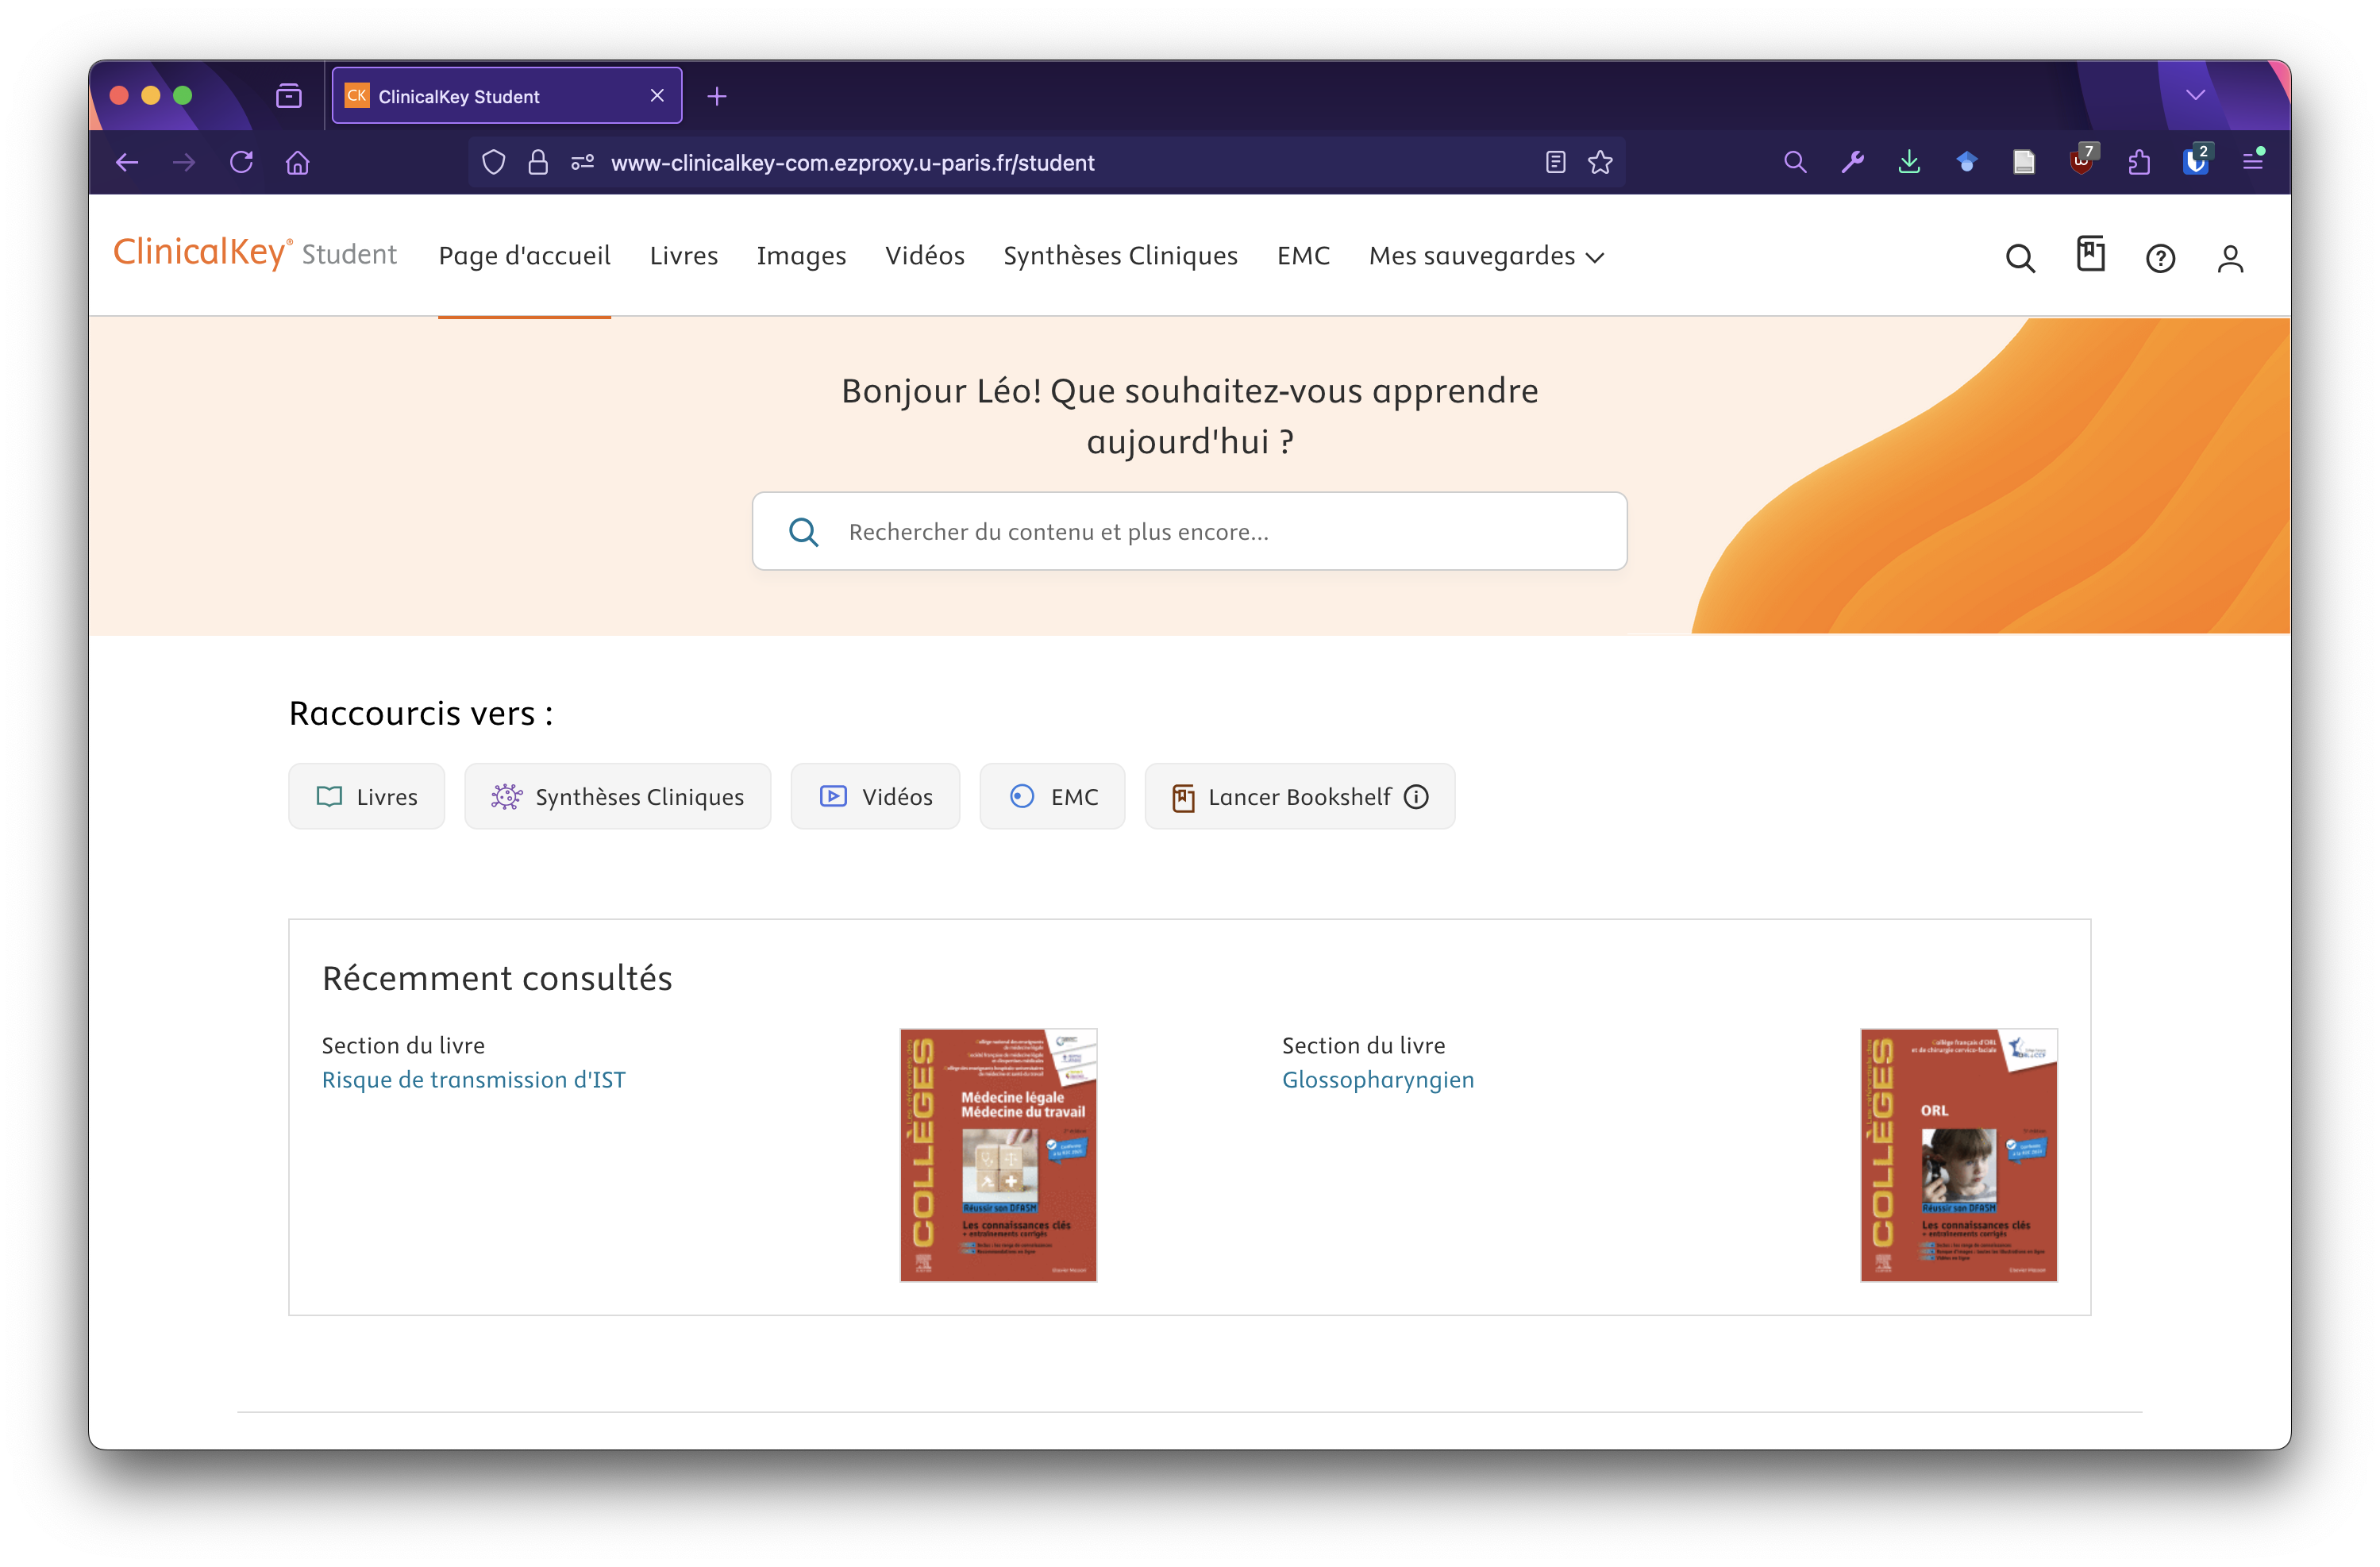2380x1567 pixels.
Task: Open the Images navigation item
Action: 801,256
